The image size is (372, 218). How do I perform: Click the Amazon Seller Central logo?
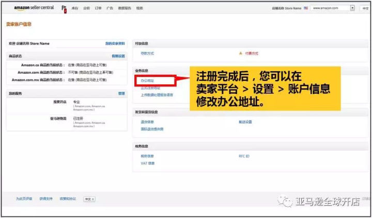(34, 8)
